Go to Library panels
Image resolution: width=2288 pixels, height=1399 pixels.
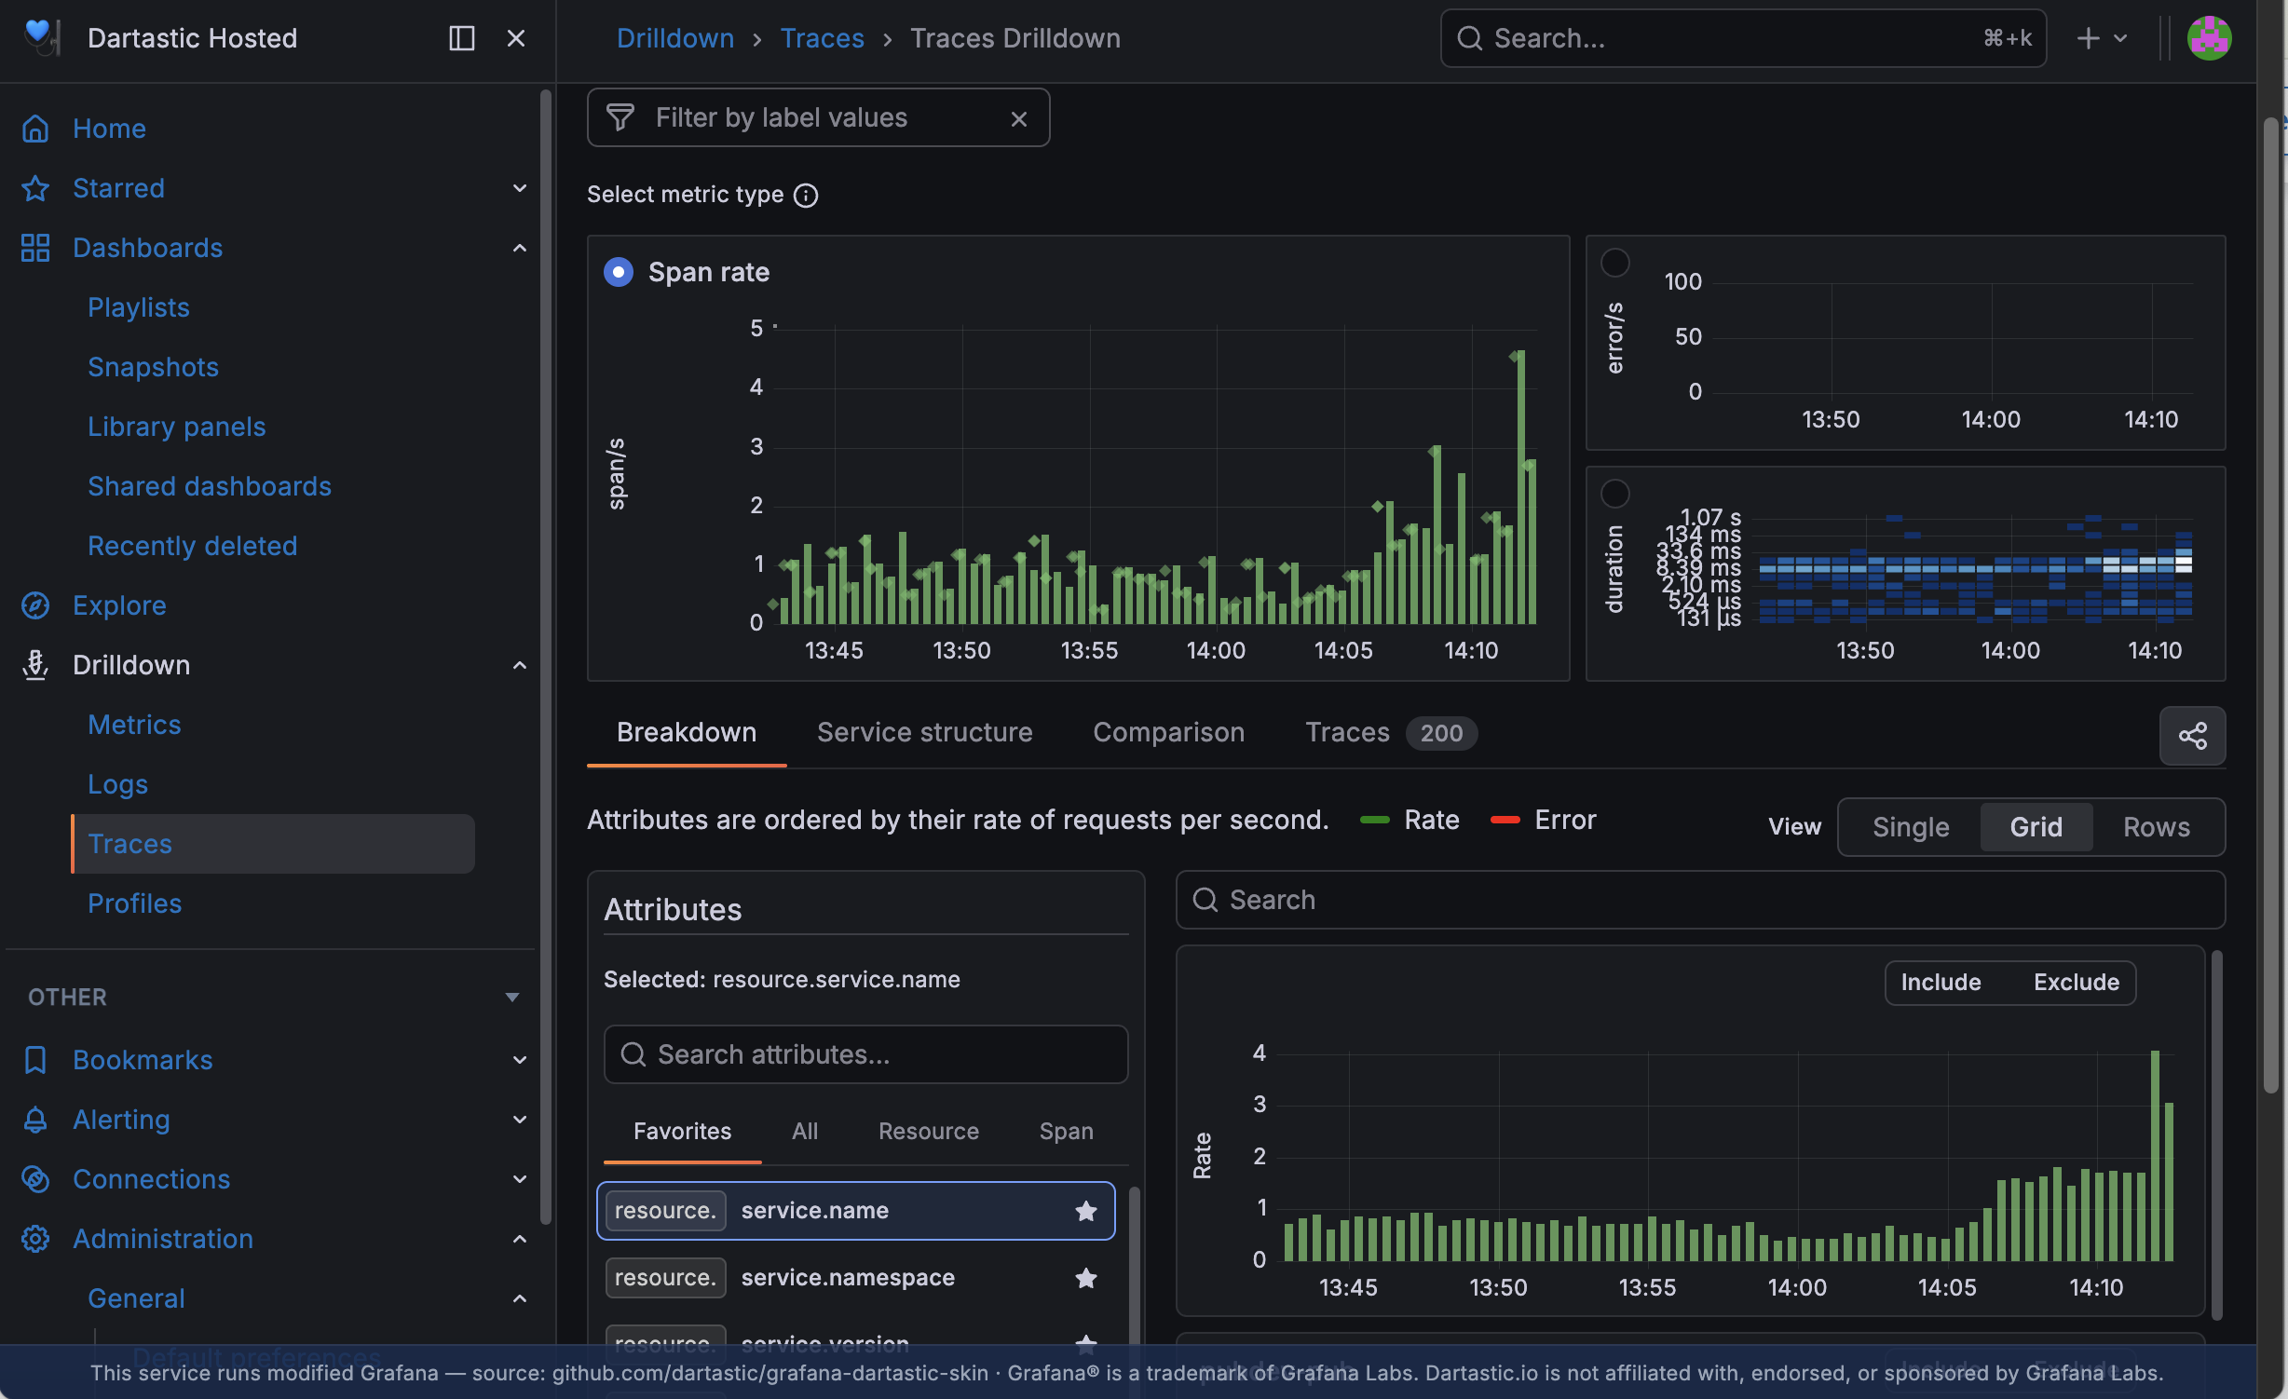[176, 427]
